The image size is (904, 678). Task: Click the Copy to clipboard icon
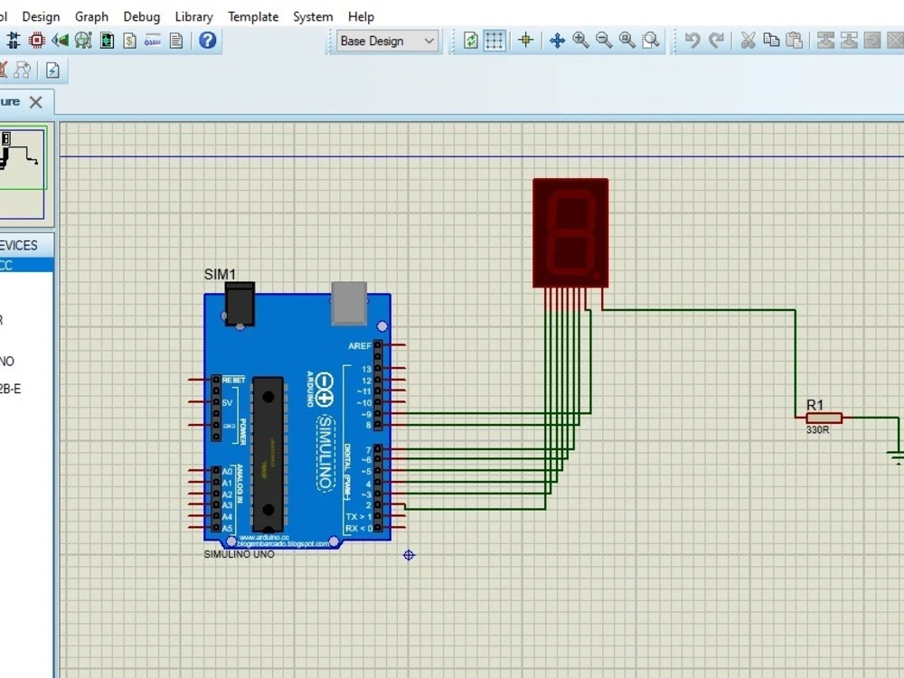click(x=771, y=41)
